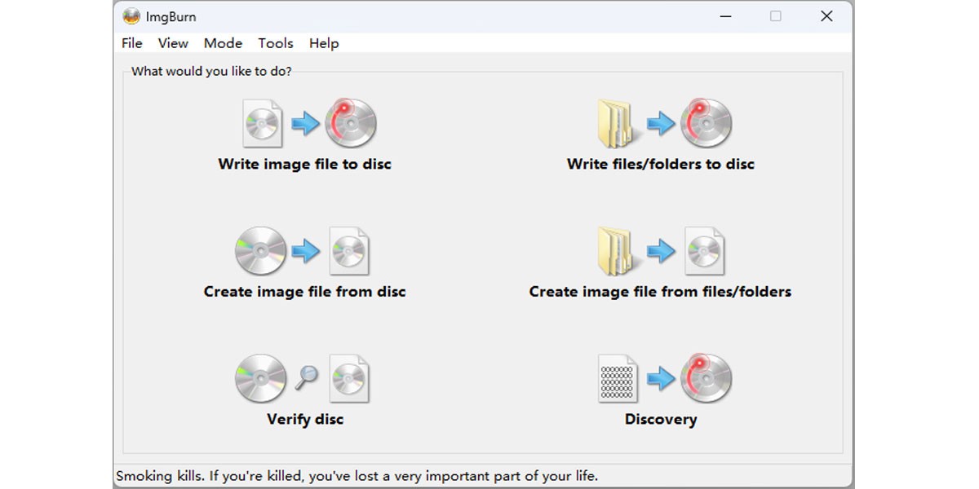Screen dimensions: 979x489
Task: Select the "Verify disc" text label
Action: coord(305,420)
